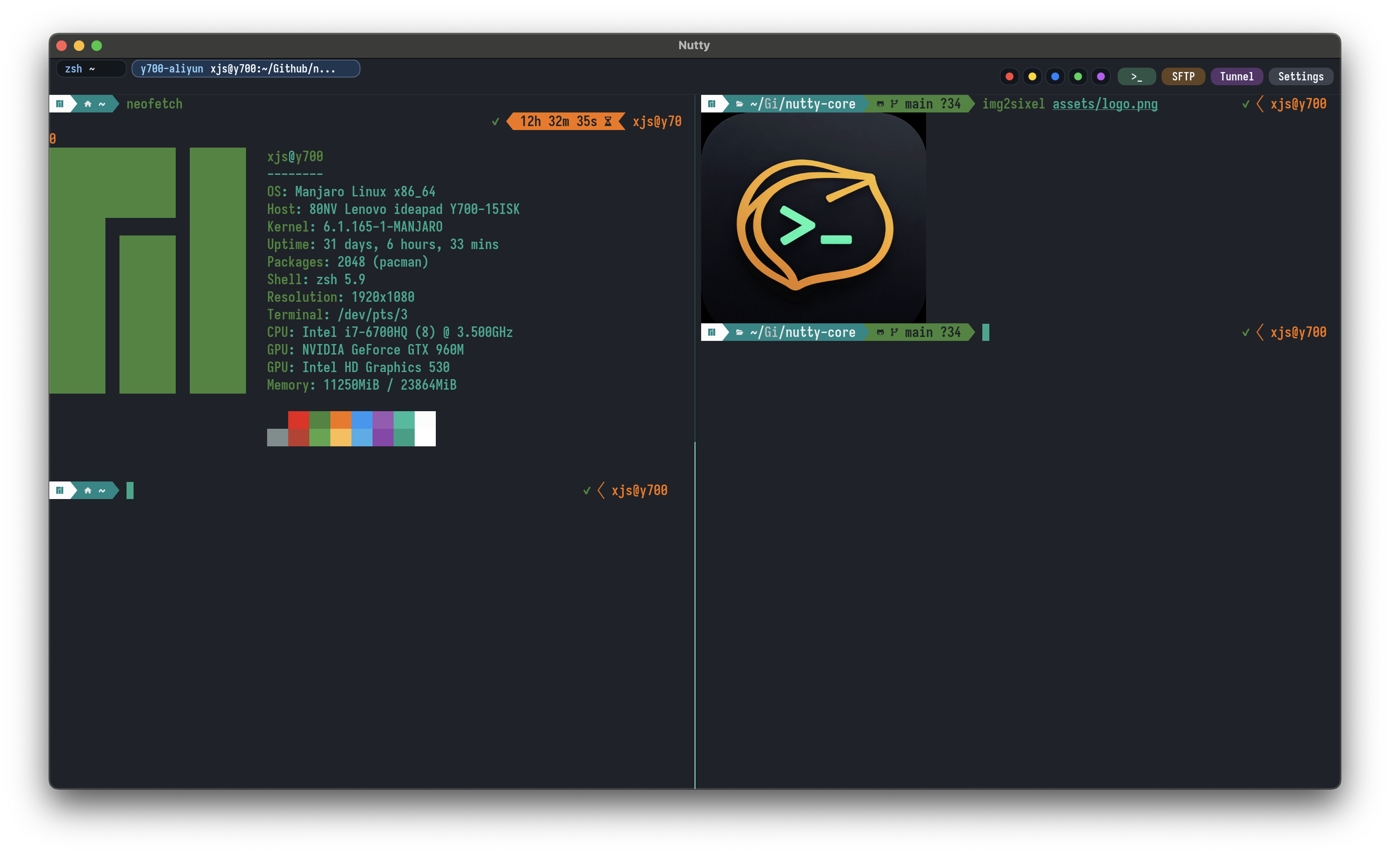Click the 'Packages: 2048 (pacman)' line
The image size is (1390, 854).
click(347, 261)
